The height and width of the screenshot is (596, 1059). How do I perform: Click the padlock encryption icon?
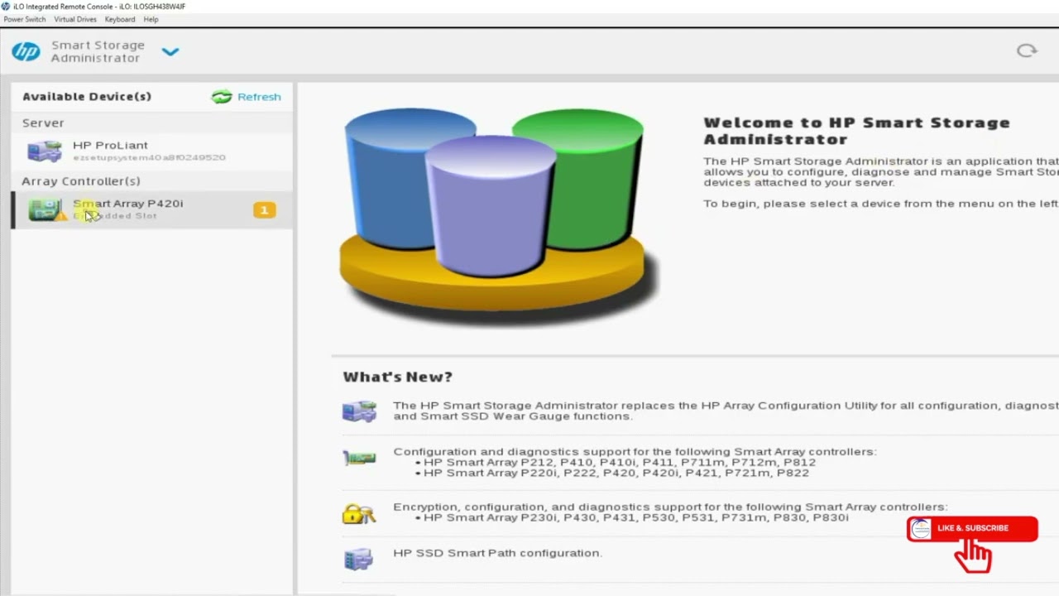(x=359, y=513)
